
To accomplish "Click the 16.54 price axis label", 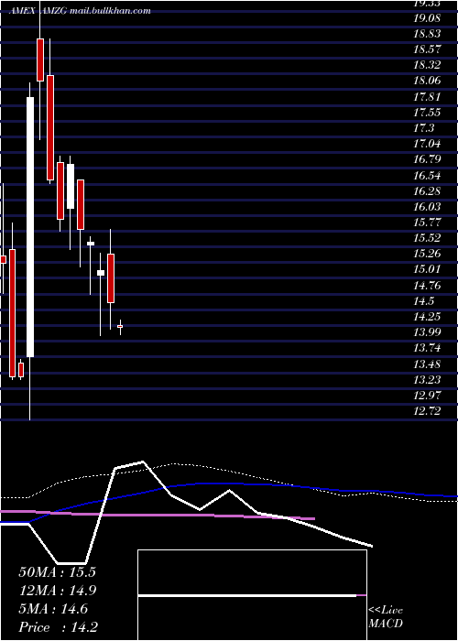I will pyautogui.click(x=427, y=176).
